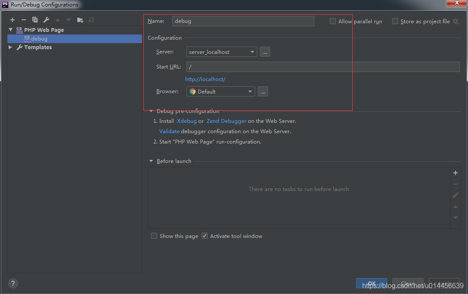468x294 pixels.
Task: Click the Start URL field
Action: click(x=302, y=66)
